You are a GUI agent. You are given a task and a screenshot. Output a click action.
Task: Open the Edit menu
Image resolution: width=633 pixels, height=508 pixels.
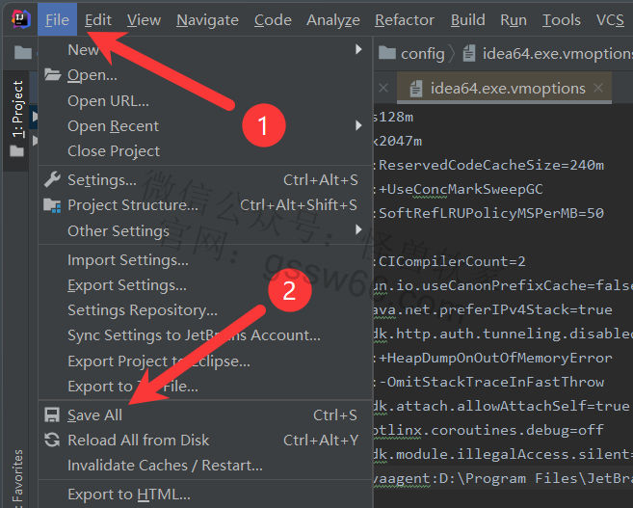[x=97, y=19]
